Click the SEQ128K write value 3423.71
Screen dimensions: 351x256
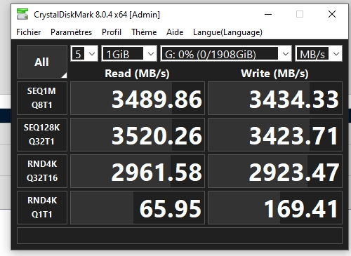[275, 135]
